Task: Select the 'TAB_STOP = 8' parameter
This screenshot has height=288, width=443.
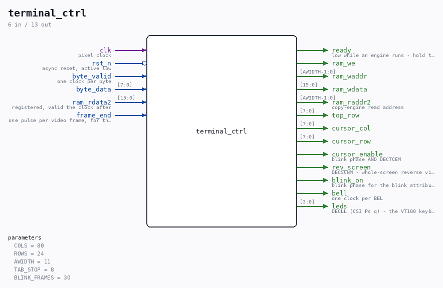Action: coord(34,269)
